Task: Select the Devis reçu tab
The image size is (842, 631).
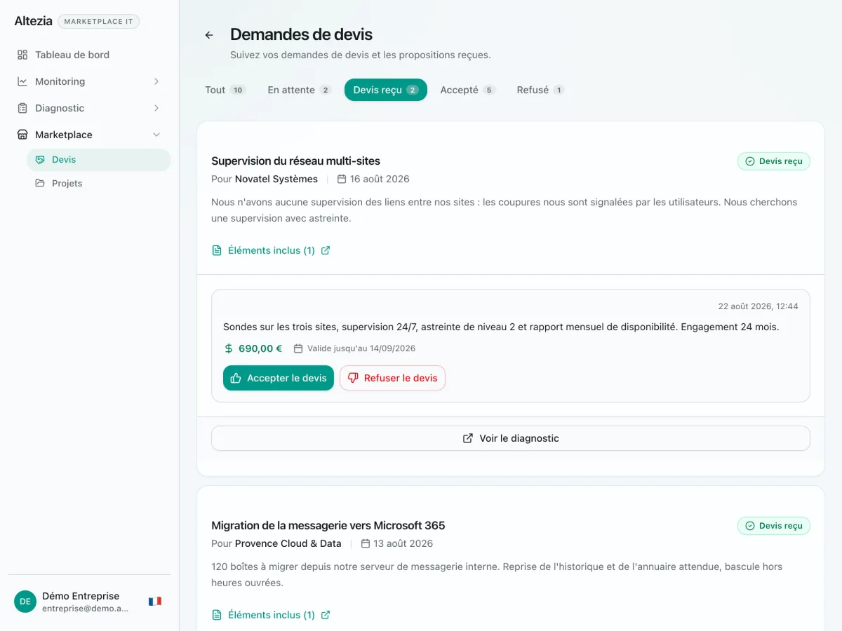Action: (386, 90)
